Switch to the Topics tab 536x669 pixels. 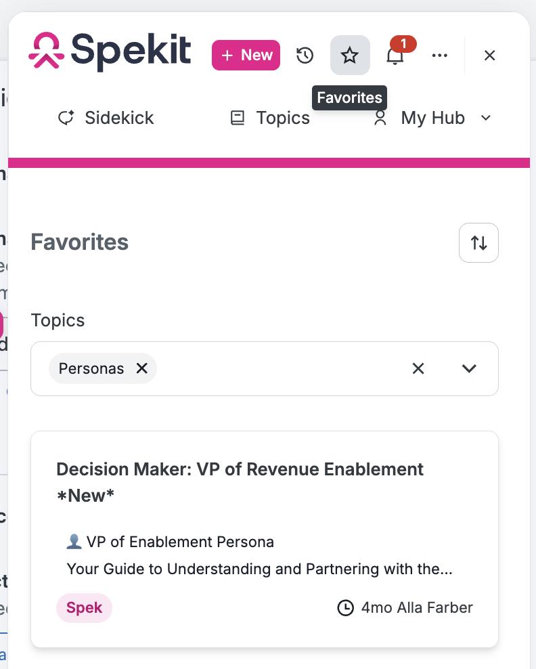[270, 118]
